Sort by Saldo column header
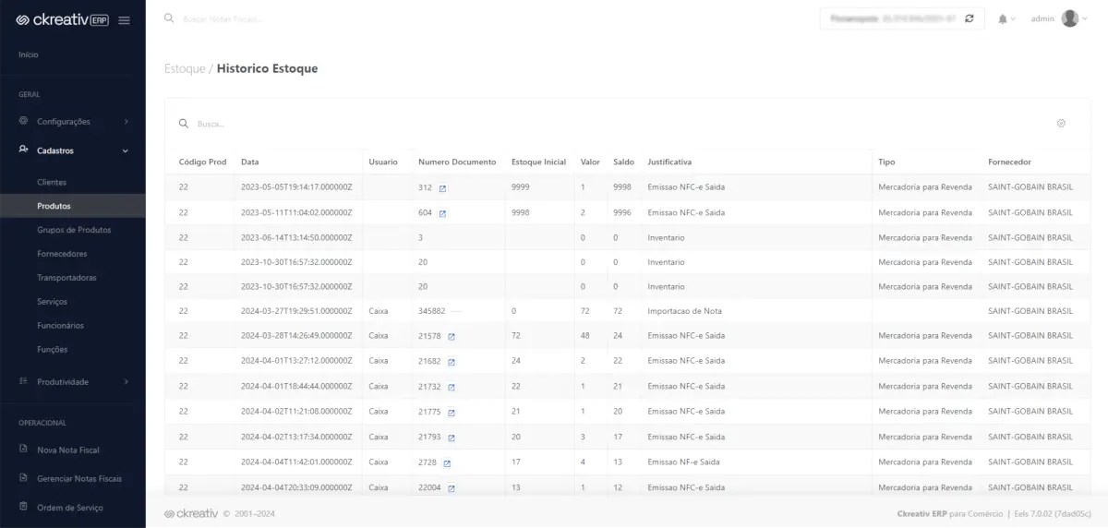This screenshot has width=1108, height=528. [x=623, y=162]
